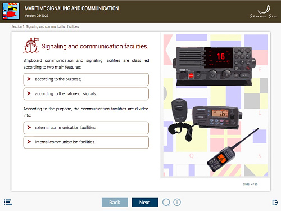
Task: Click the circular reload arrows icon
Action: pos(166,202)
